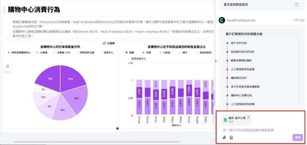Click the bar chart title 各購物中心在不同商品類別的銷售金額占比
The width and height of the screenshot is (307, 145).
tap(177, 47)
